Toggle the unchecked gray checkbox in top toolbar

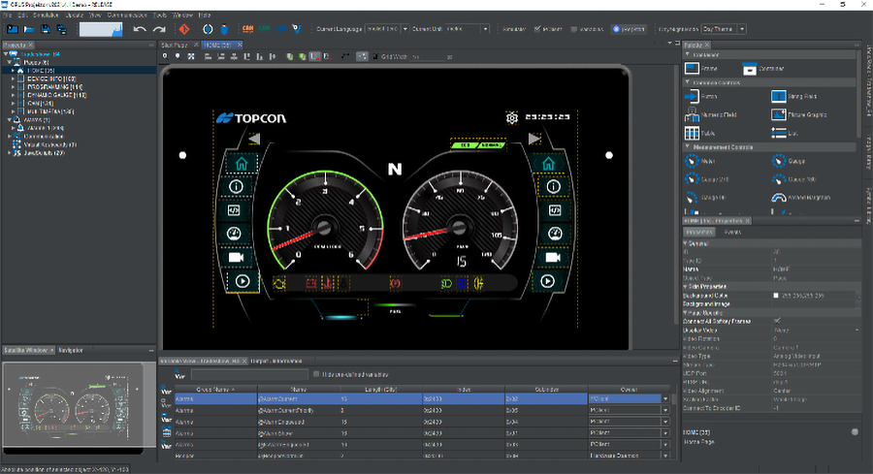574,29
